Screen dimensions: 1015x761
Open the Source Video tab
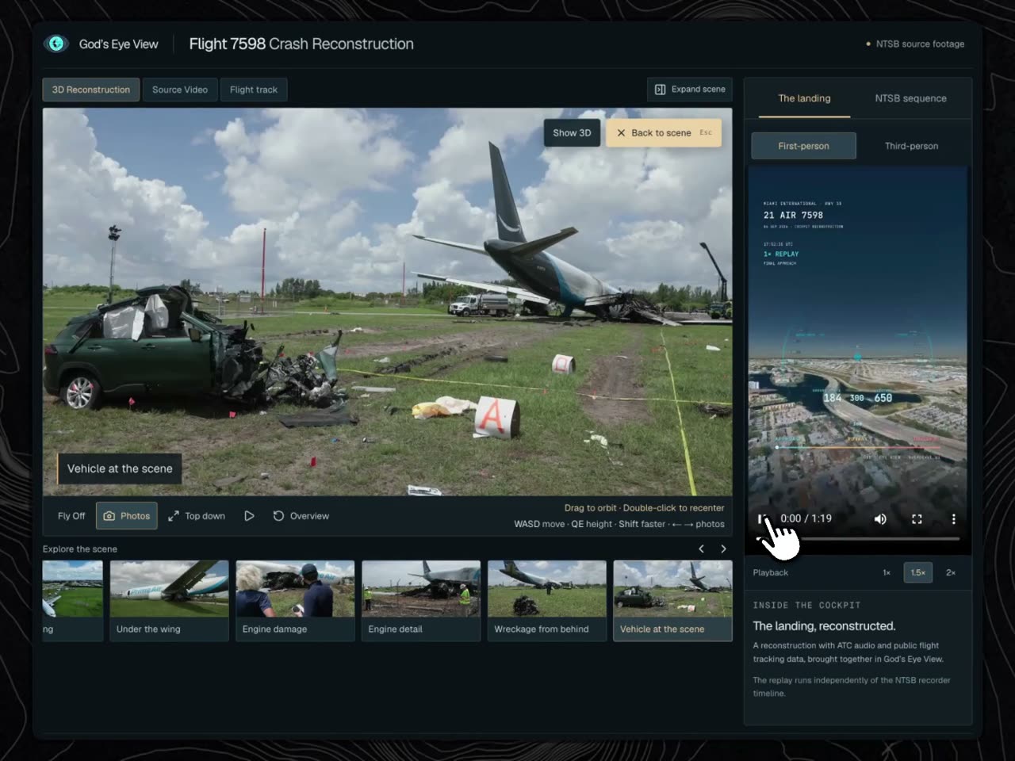[180, 90]
